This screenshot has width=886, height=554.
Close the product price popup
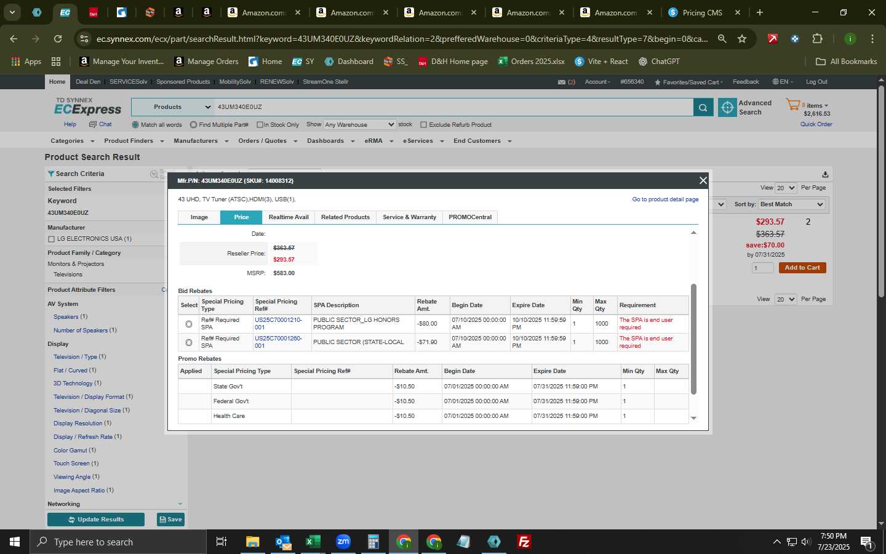(x=703, y=180)
